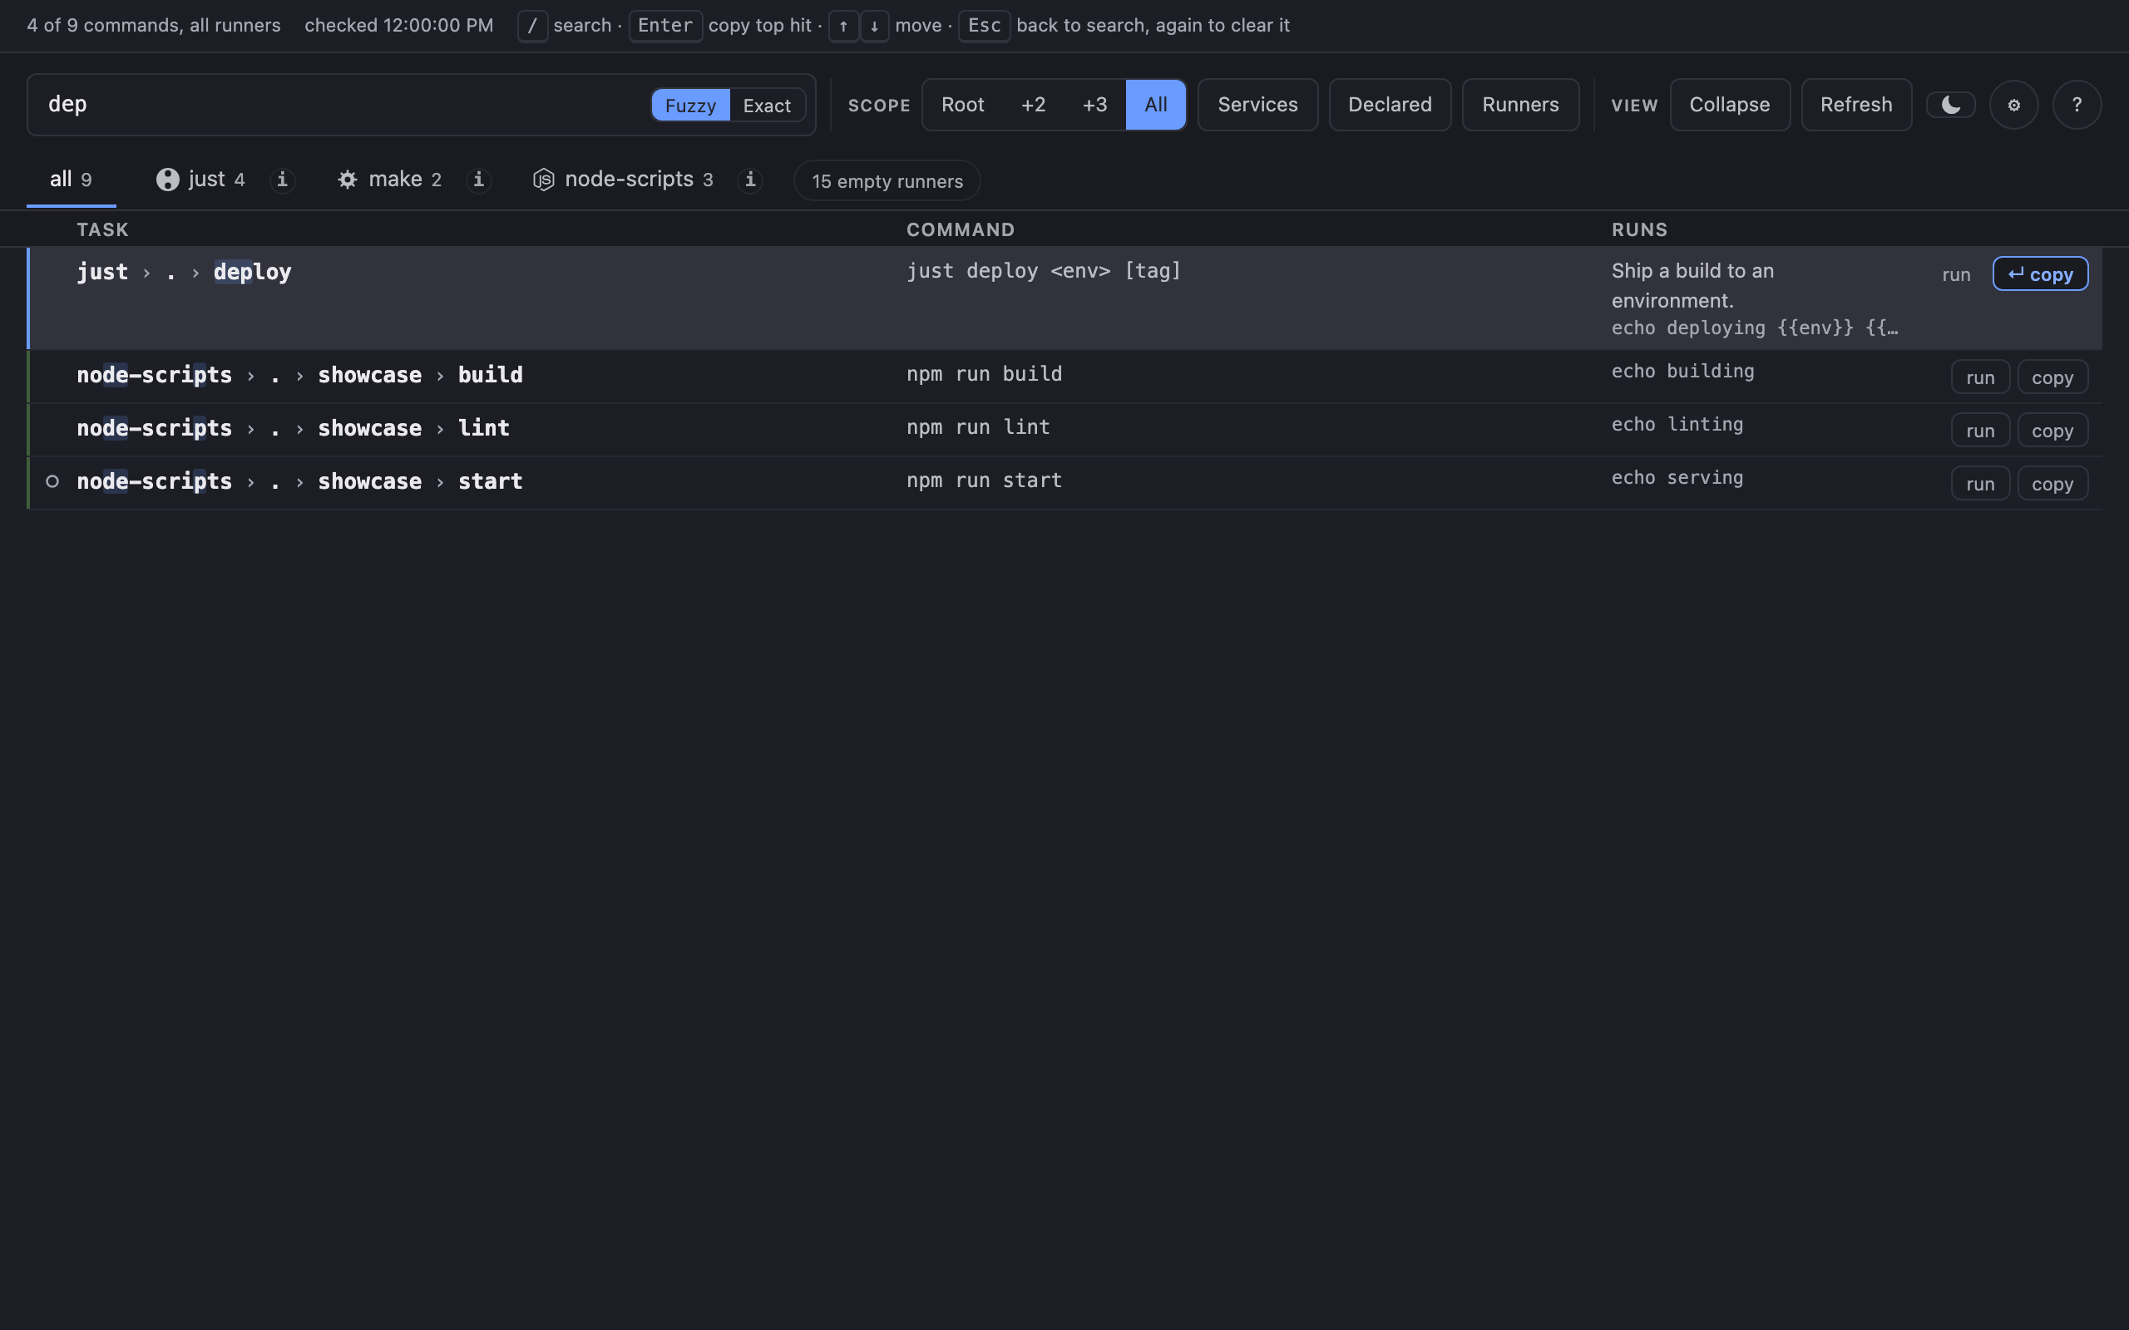Click the up arrow key hint
Viewport: 2129px width, 1330px height.
(x=842, y=26)
